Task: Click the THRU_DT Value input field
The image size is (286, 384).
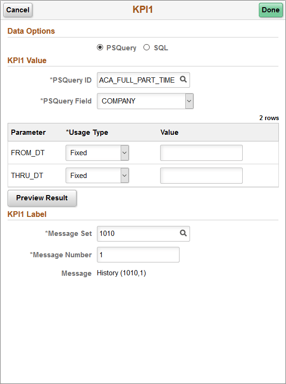Action: 201,175
